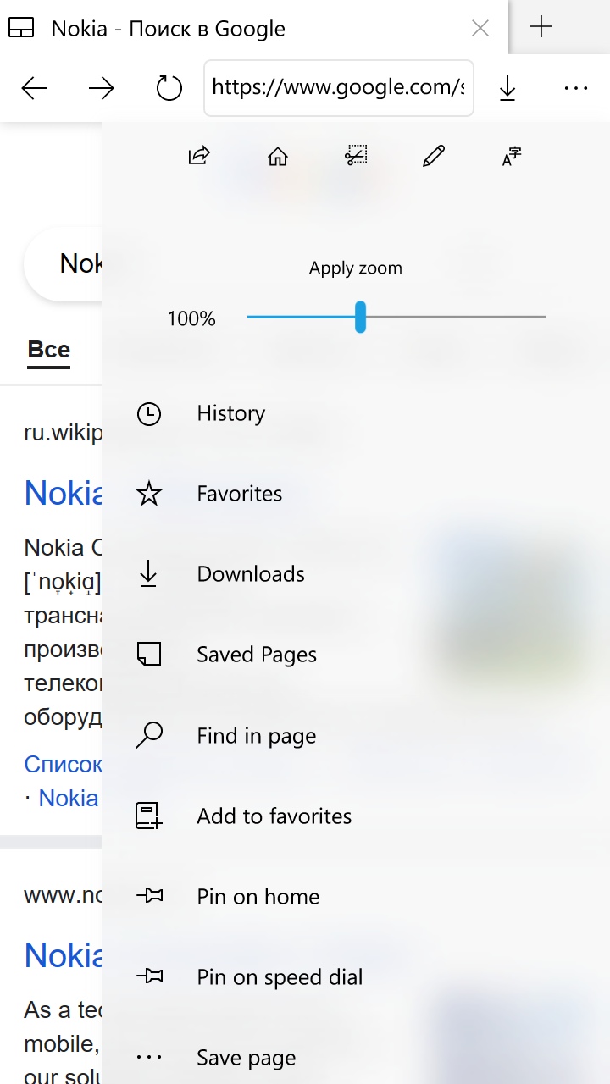The width and height of the screenshot is (610, 1084).
Task: Open Downloads list in the menu
Action: 250,574
